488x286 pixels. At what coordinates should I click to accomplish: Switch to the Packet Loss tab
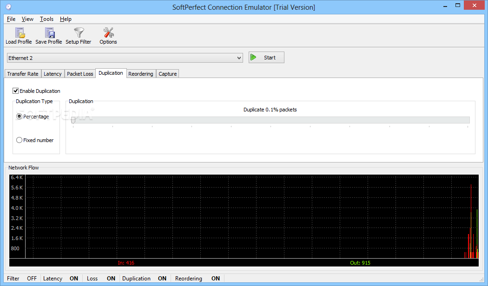click(80, 74)
